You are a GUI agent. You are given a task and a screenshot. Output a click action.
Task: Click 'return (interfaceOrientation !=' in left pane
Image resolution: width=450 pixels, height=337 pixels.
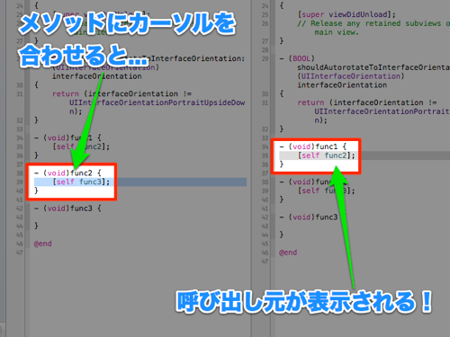[x=121, y=93]
